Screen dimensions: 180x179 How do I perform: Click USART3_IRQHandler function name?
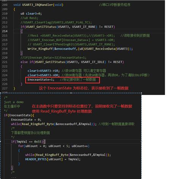coord(37,5)
